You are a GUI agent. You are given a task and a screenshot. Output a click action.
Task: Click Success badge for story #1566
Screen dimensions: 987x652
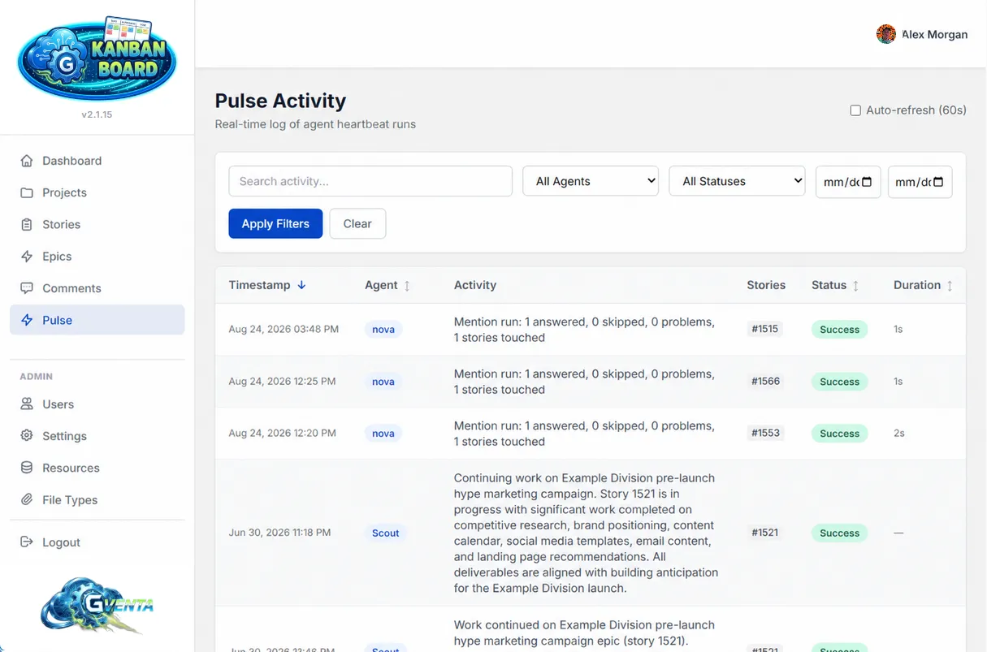839,382
